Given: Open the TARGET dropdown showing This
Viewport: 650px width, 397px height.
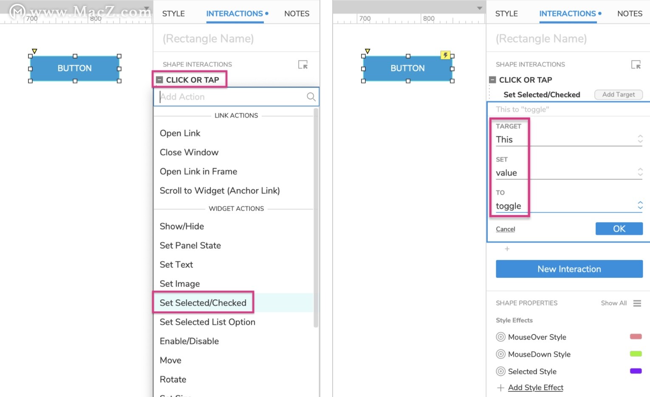Looking at the screenshot, I should pos(569,139).
